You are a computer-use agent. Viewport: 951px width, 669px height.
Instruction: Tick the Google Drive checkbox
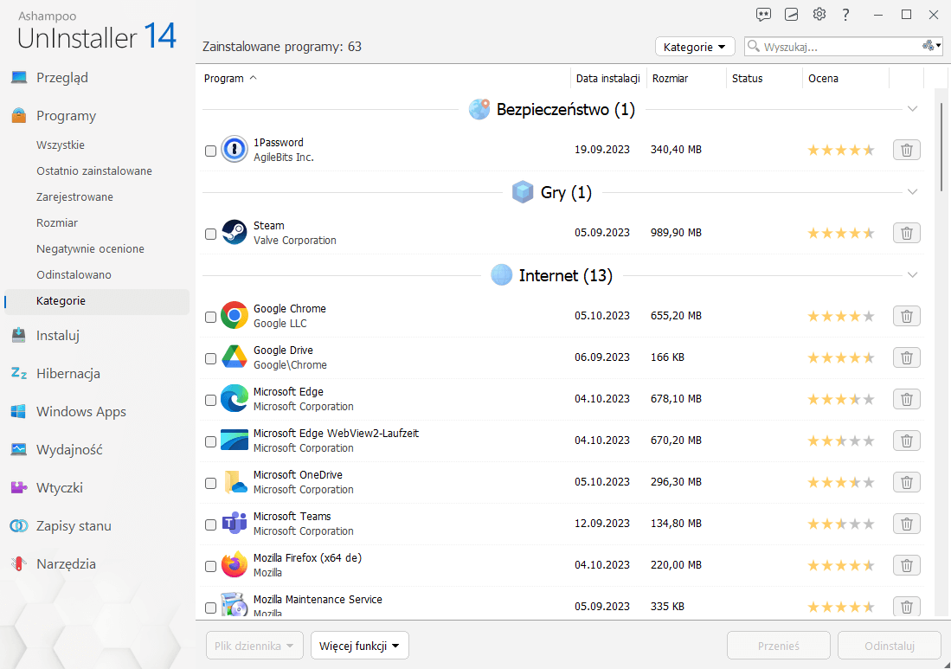[x=210, y=359]
